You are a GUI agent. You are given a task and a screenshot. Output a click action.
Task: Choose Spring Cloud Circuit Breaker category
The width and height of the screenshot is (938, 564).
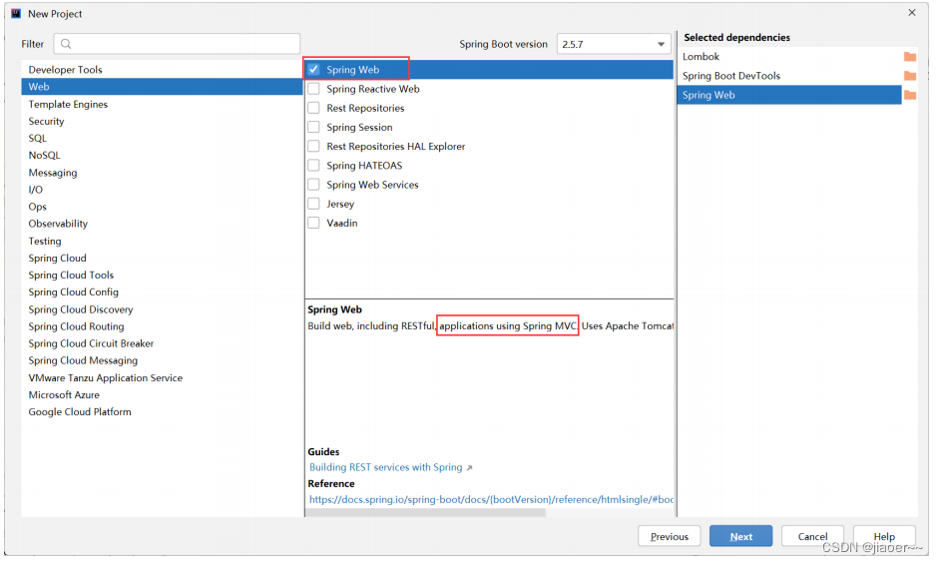coord(162,343)
